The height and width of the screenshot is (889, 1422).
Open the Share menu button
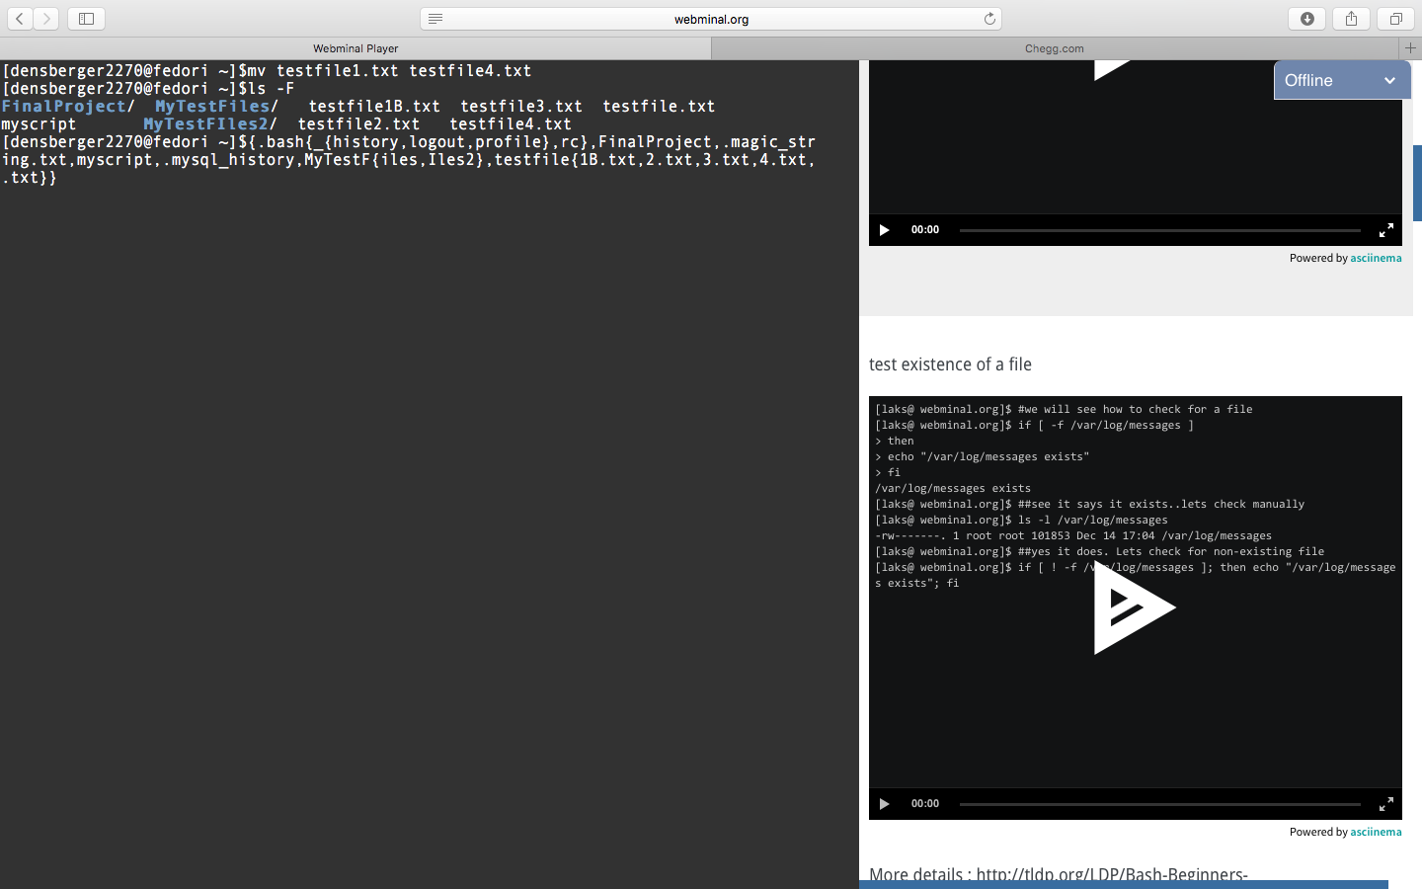(1351, 19)
